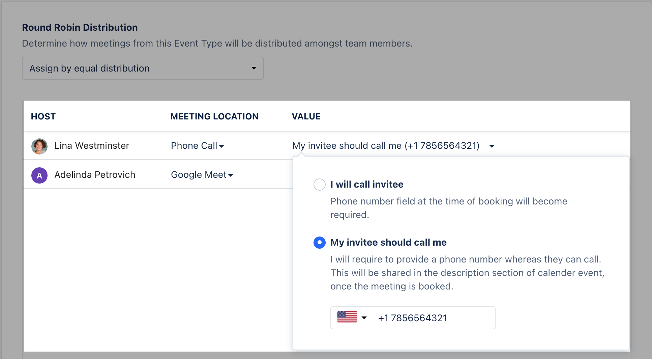Viewport: 652px width, 359px height.
Task: Click the phone number required description
Action: (x=449, y=208)
